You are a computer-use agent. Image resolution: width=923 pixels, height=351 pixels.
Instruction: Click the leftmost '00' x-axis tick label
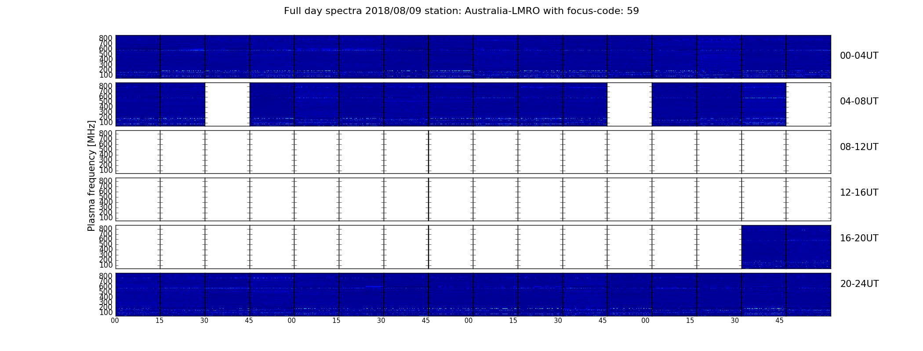[115, 321]
